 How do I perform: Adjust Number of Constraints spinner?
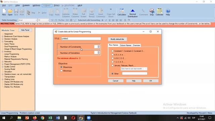pyautogui.click(x=98, y=47)
